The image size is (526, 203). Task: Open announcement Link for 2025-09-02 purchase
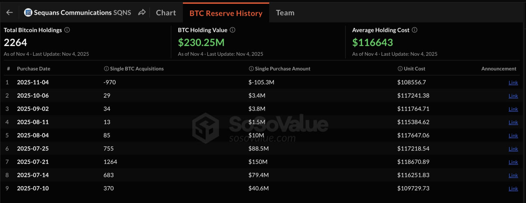[513, 109]
